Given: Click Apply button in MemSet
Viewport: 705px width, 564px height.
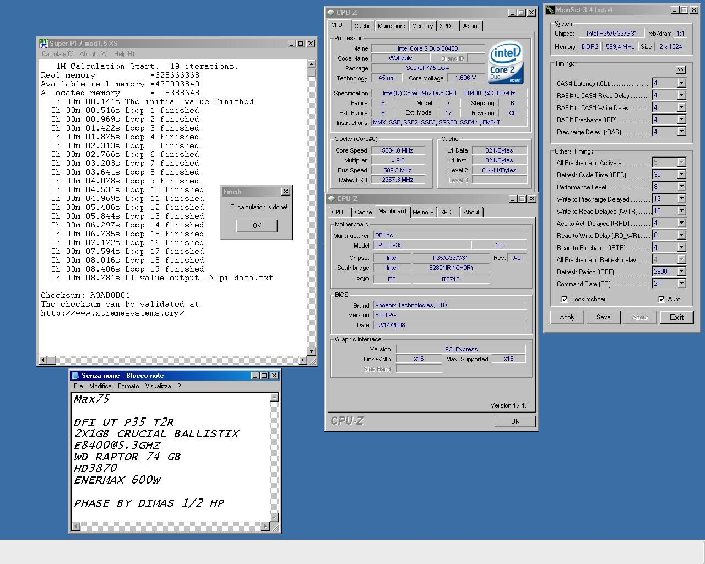Looking at the screenshot, I should (x=567, y=317).
